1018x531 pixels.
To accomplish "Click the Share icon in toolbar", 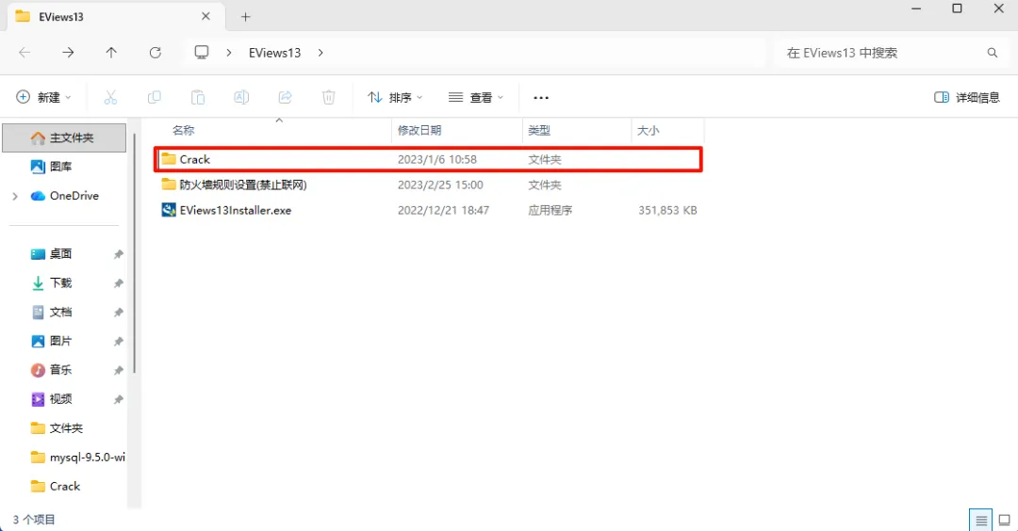I will (x=285, y=97).
